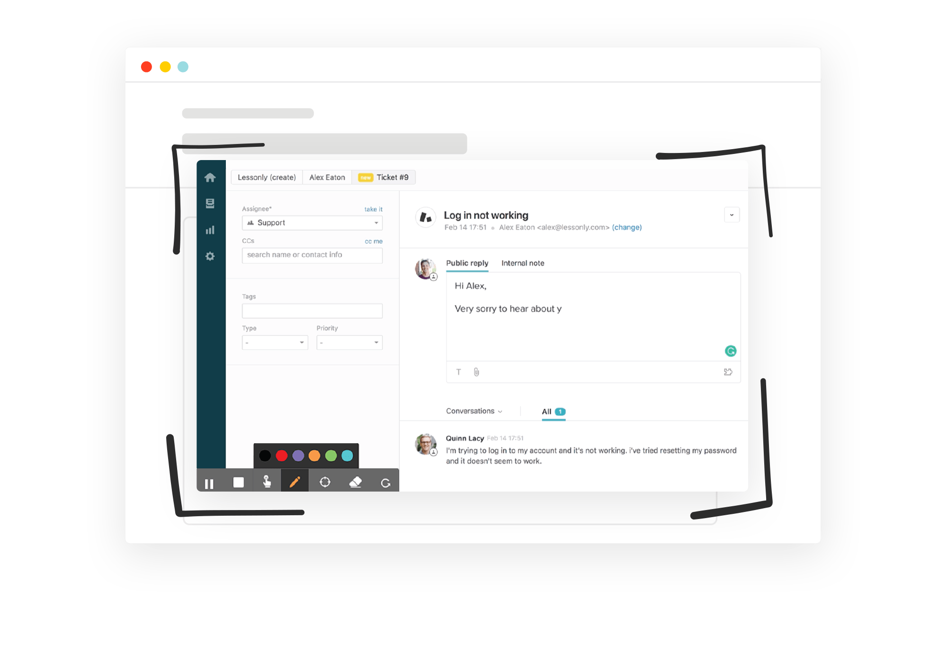Expand the Type dropdown selector
The image size is (947, 663).
[x=275, y=343]
